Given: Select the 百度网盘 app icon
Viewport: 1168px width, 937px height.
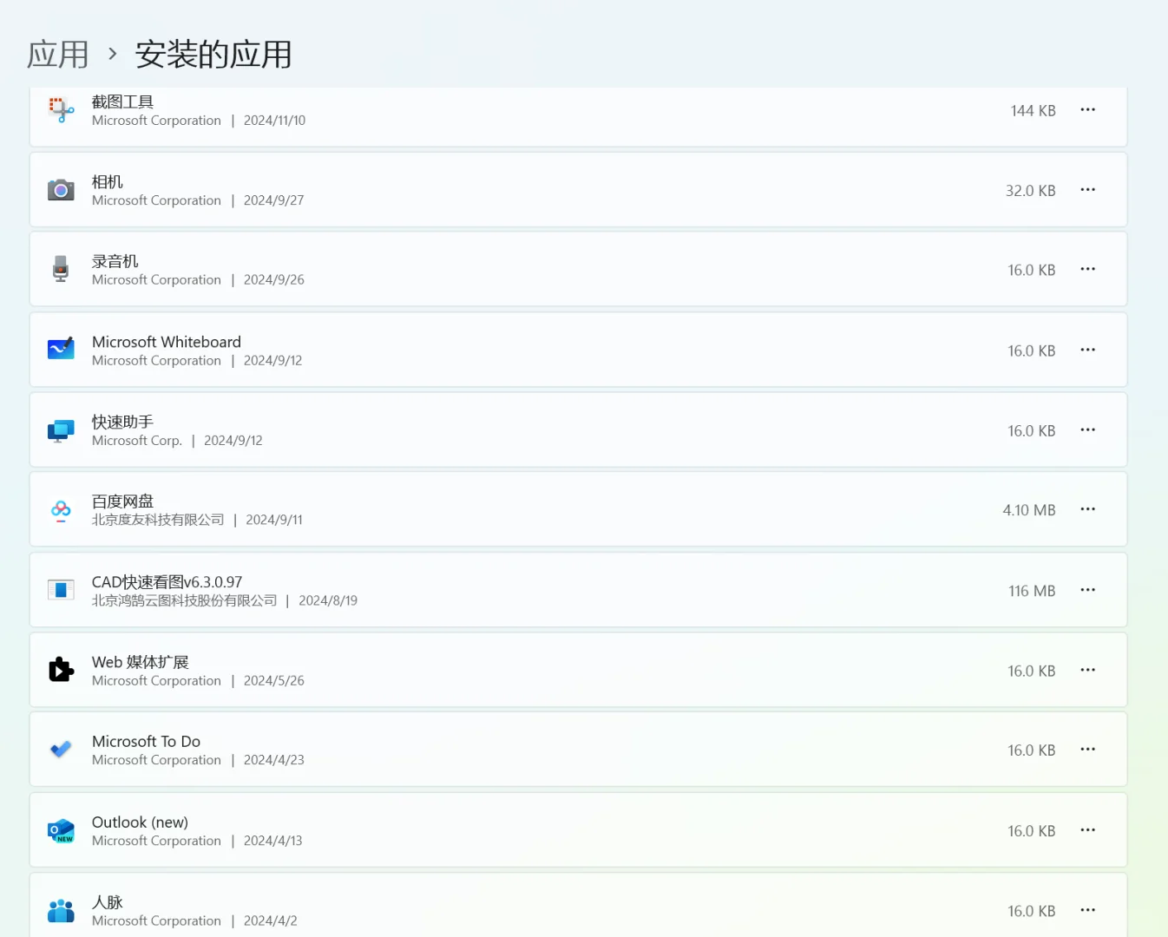Looking at the screenshot, I should tap(60, 509).
